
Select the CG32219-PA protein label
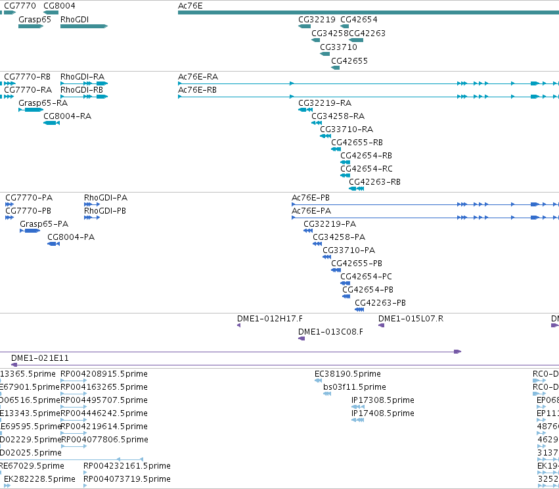coord(330,224)
